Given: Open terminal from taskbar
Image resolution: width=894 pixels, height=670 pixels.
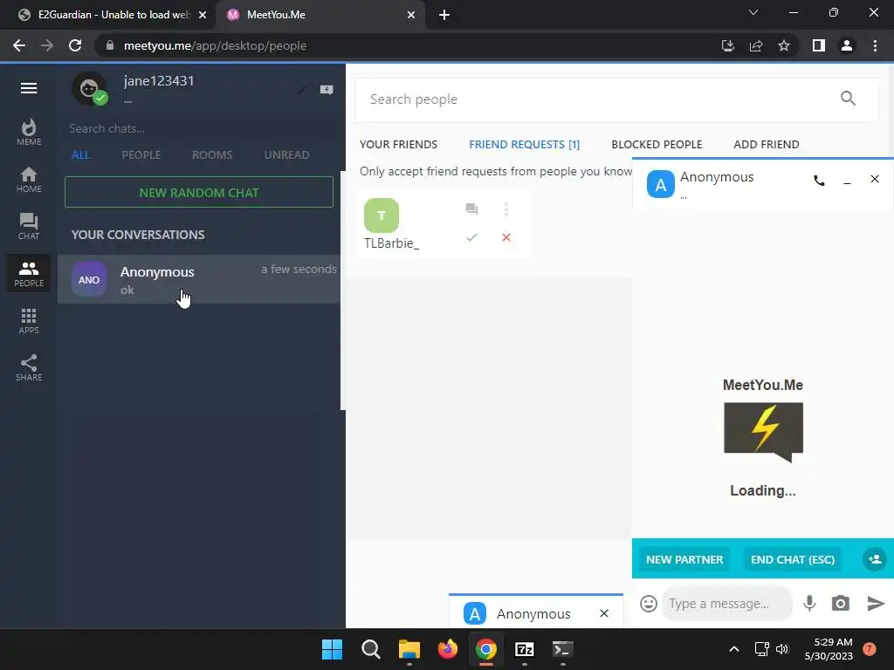Looking at the screenshot, I should point(563,649).
